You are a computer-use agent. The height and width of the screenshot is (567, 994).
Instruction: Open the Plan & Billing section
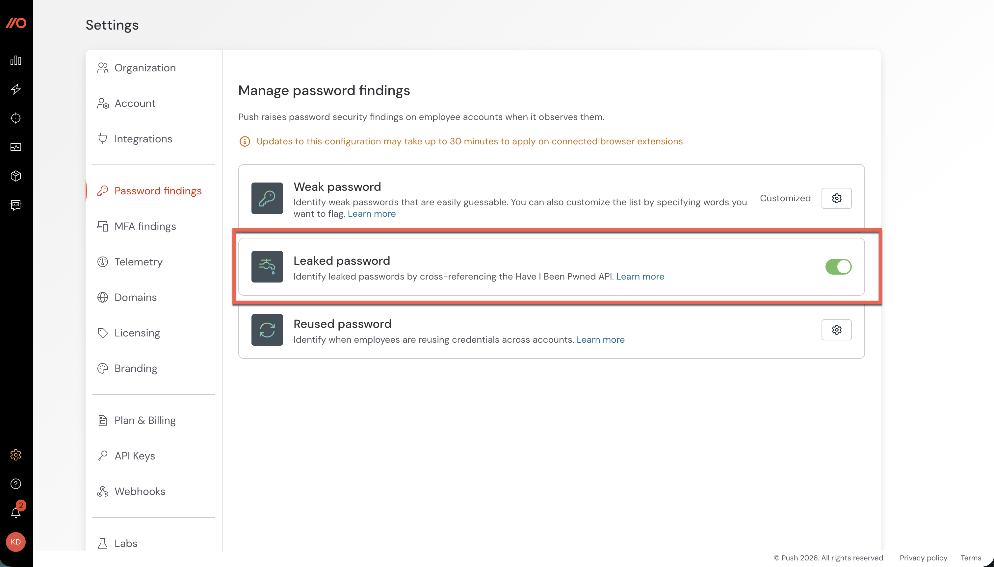(145, 420)
